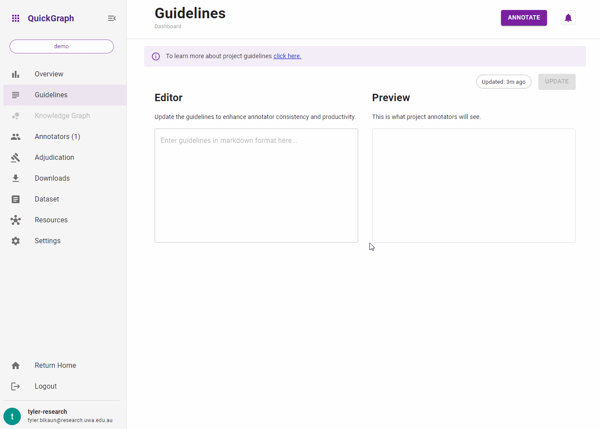Select the Overview chart icon in sidebar
This screenshot has width=600, height=429.
pos(16,74)
